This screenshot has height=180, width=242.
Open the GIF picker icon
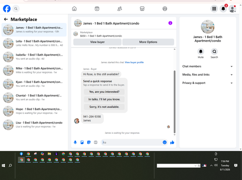pos(96,142)
